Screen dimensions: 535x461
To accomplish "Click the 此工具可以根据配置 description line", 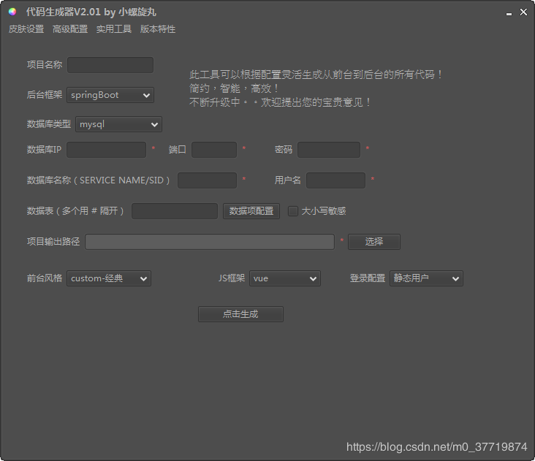I will [x=316, y=75].
